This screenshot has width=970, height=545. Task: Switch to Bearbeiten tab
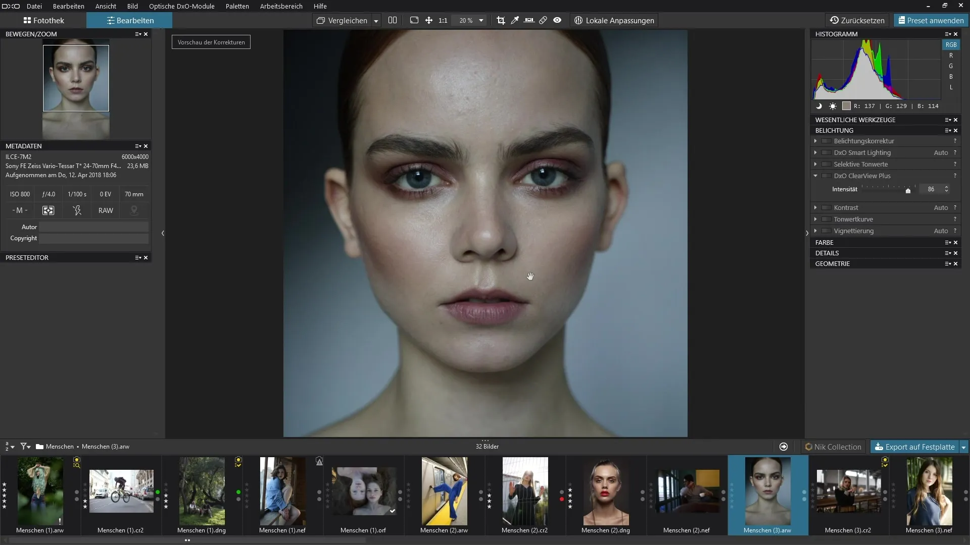(129, 21)
